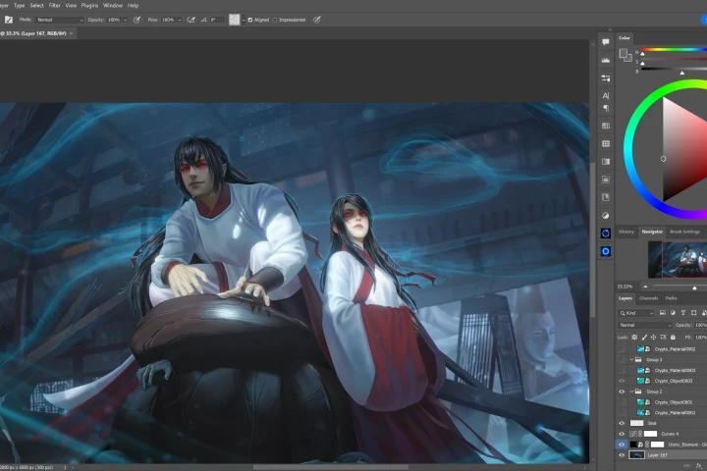
Task: Open the Filter menu
Action: pos(55,6)
